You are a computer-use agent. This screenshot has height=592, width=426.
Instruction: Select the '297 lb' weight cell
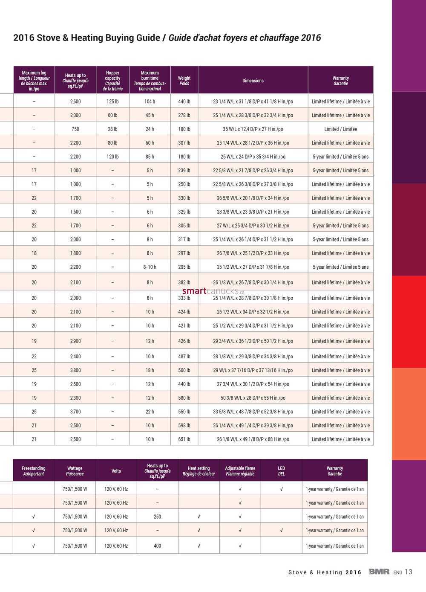tap(184, 253)
